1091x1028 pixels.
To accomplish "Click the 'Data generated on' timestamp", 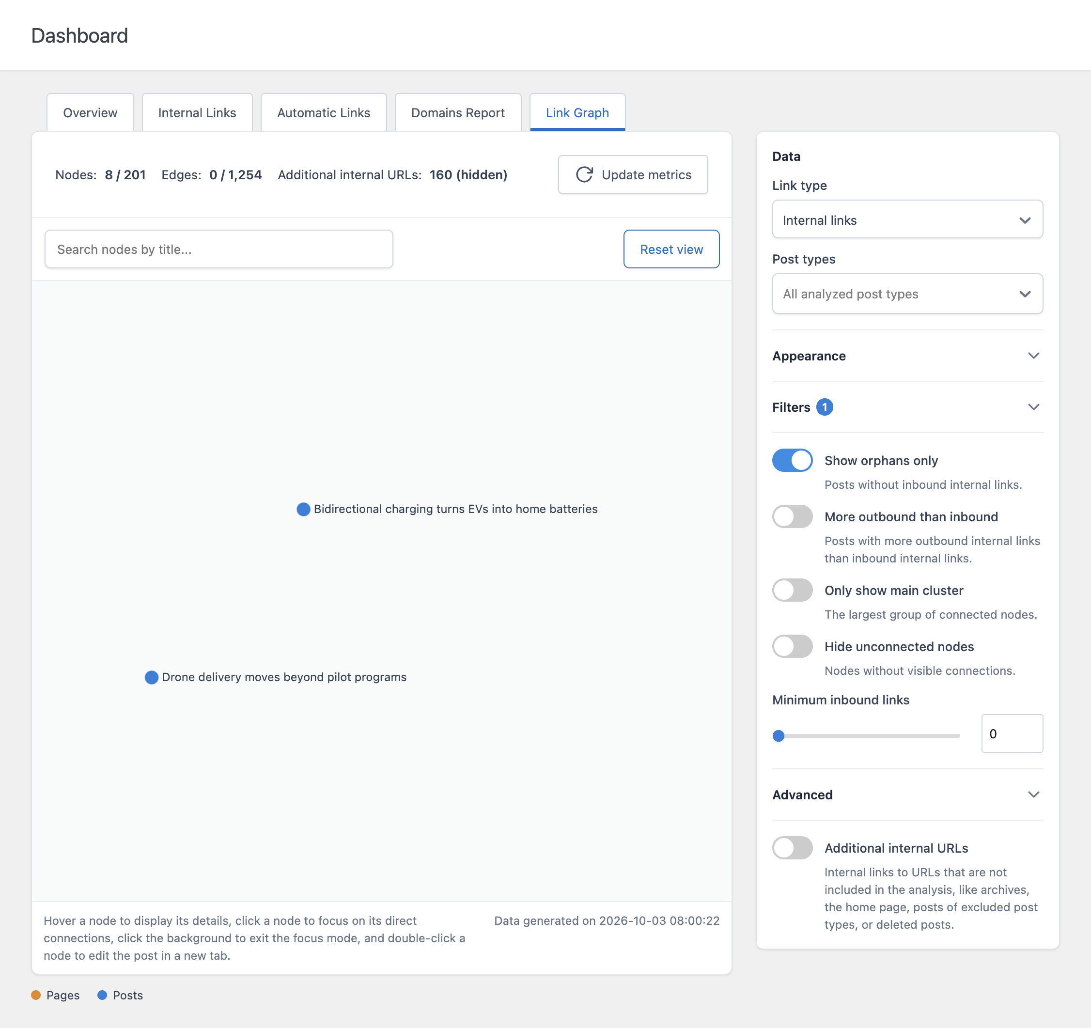I will pyautogui.click(x=607, y=920).
